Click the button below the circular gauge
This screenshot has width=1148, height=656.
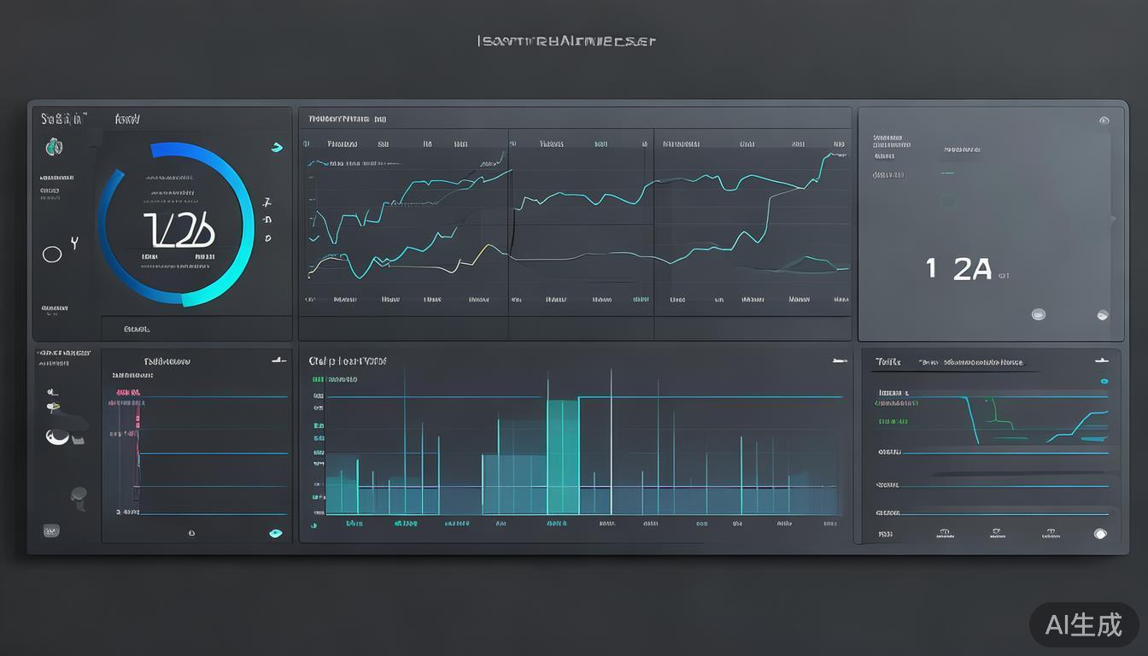[137, 328]
